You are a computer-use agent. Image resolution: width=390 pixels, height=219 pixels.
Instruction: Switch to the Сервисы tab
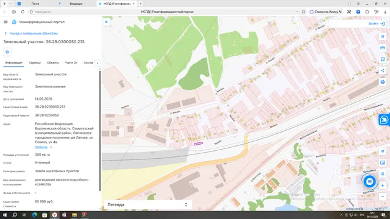[34, 63]
